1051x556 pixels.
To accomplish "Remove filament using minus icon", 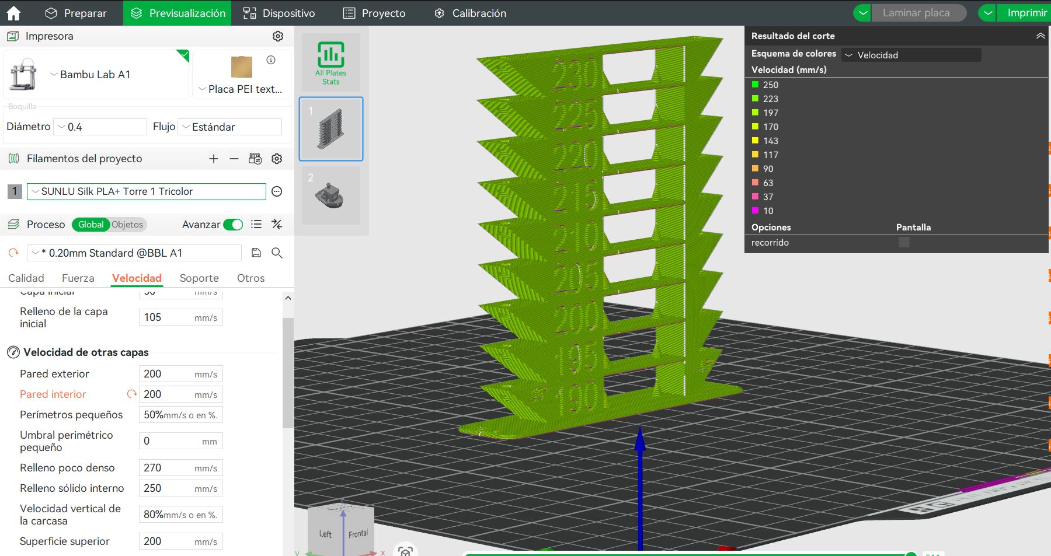I will pos(234,159).
